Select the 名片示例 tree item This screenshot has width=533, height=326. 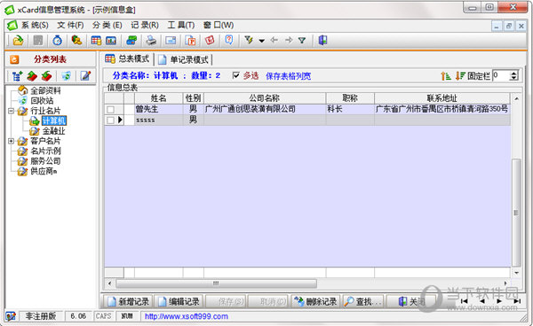[45, 151]
